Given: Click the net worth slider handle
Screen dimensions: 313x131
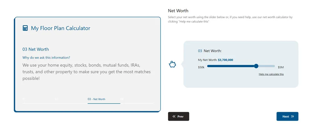Looking at the screenshot, I should pos(256,66).
